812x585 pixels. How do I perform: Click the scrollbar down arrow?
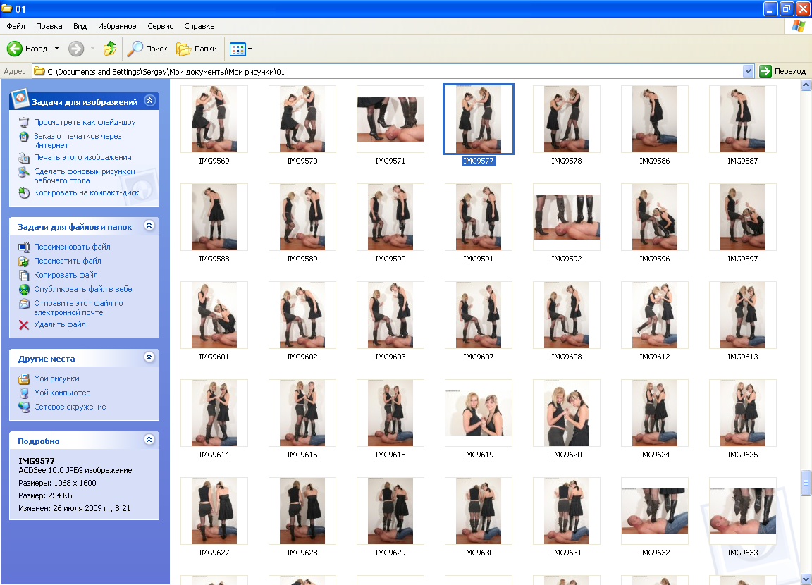806,579
